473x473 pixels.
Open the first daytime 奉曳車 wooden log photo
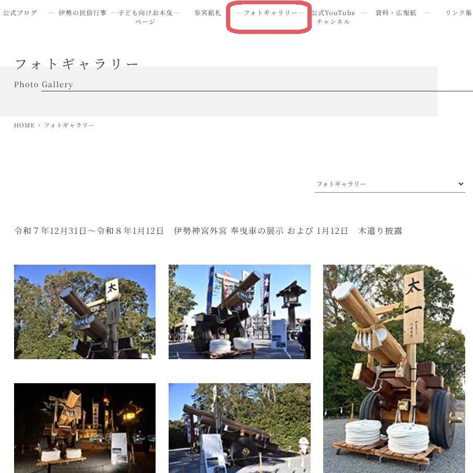tap(84, 311)
